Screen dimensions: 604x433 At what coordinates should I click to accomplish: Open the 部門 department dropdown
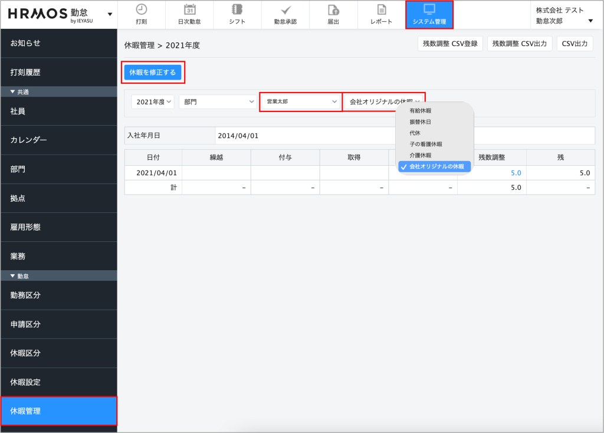pos(216,102)
